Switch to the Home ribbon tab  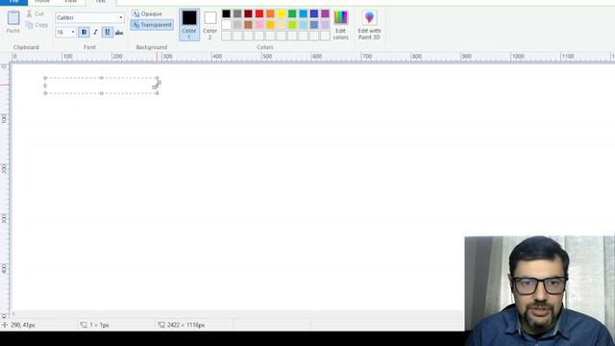coord(42,2)
